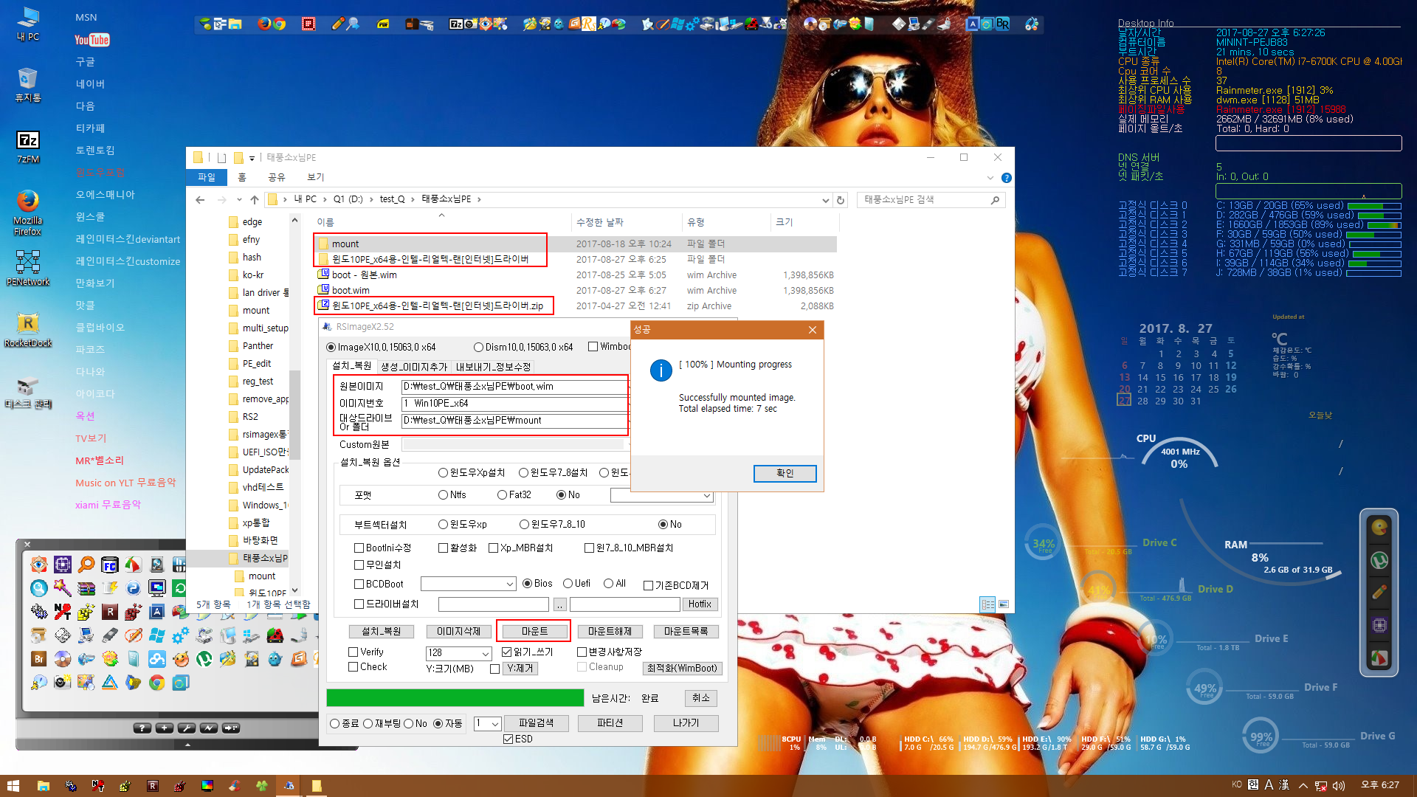1417x797 pixels.
Task: Select Dism10.0.15063.0 x64 radio button
Action: pos(479,348)
